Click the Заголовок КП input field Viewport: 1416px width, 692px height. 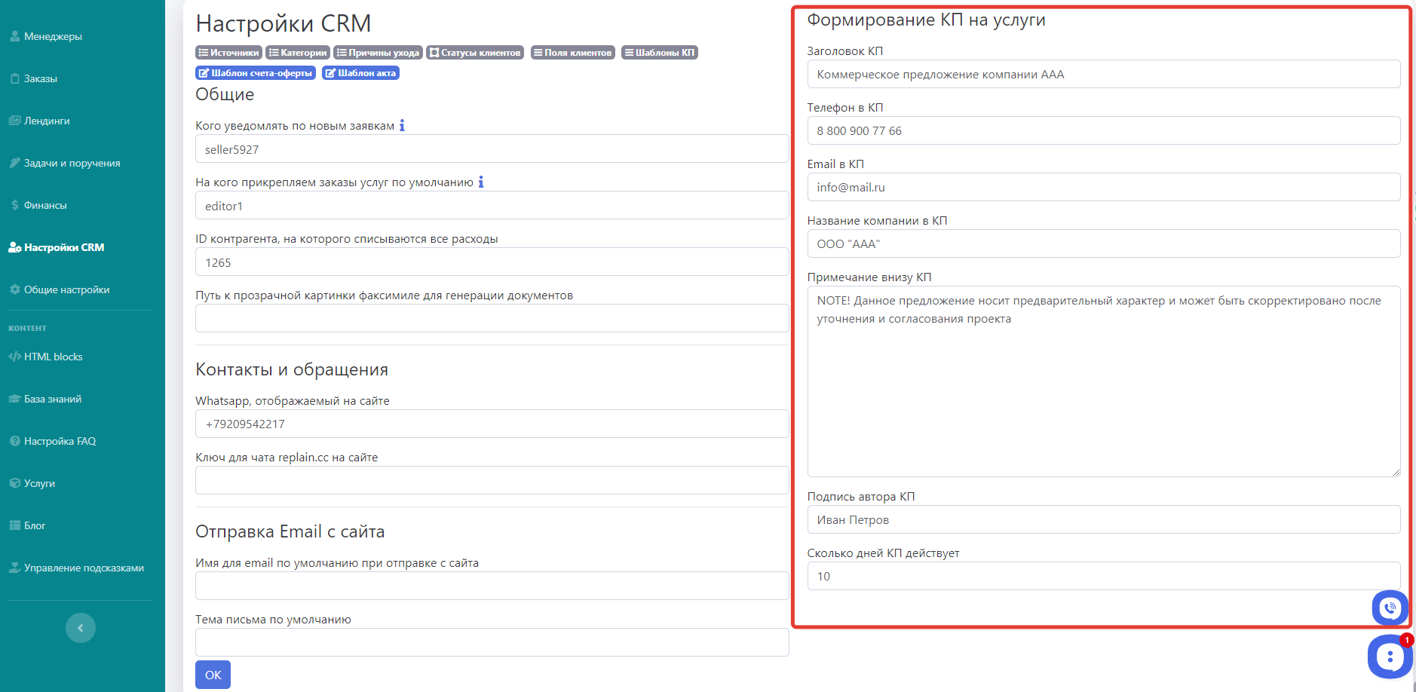tap(1103, 75)
